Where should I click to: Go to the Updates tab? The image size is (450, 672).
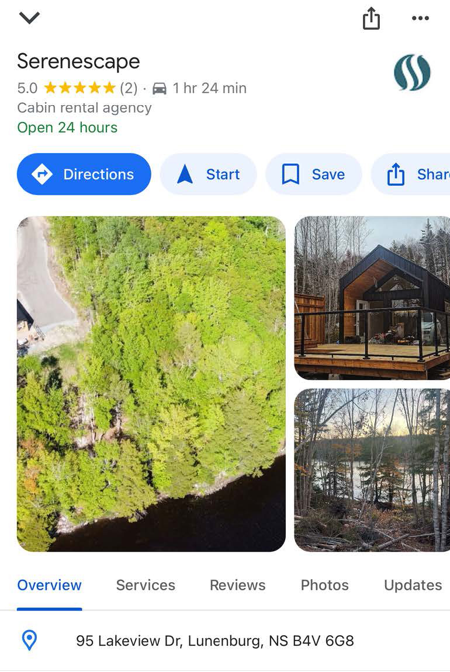pyautogui.click(x=413, y=585)
